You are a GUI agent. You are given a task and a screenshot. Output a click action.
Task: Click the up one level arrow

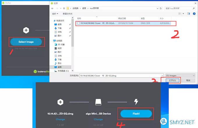pos(64,8)
